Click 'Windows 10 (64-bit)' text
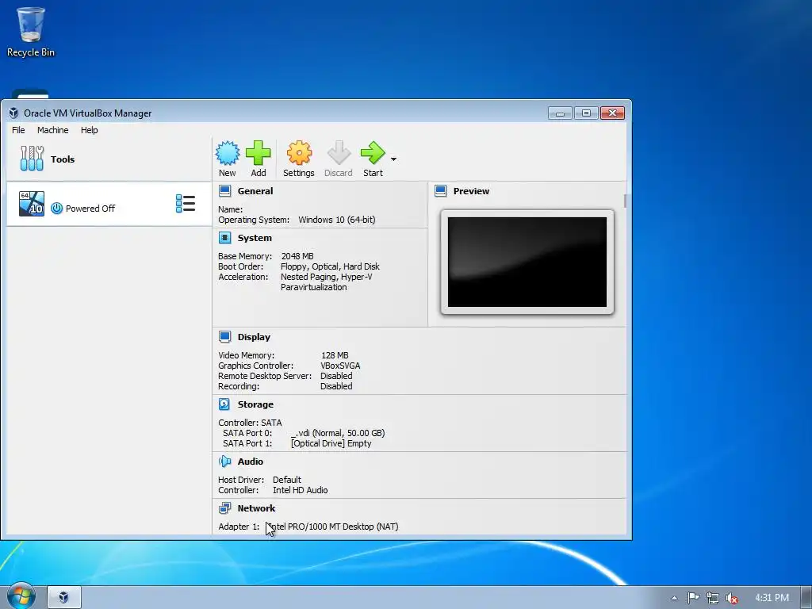The image size is (812, 609). coord(336,220)
